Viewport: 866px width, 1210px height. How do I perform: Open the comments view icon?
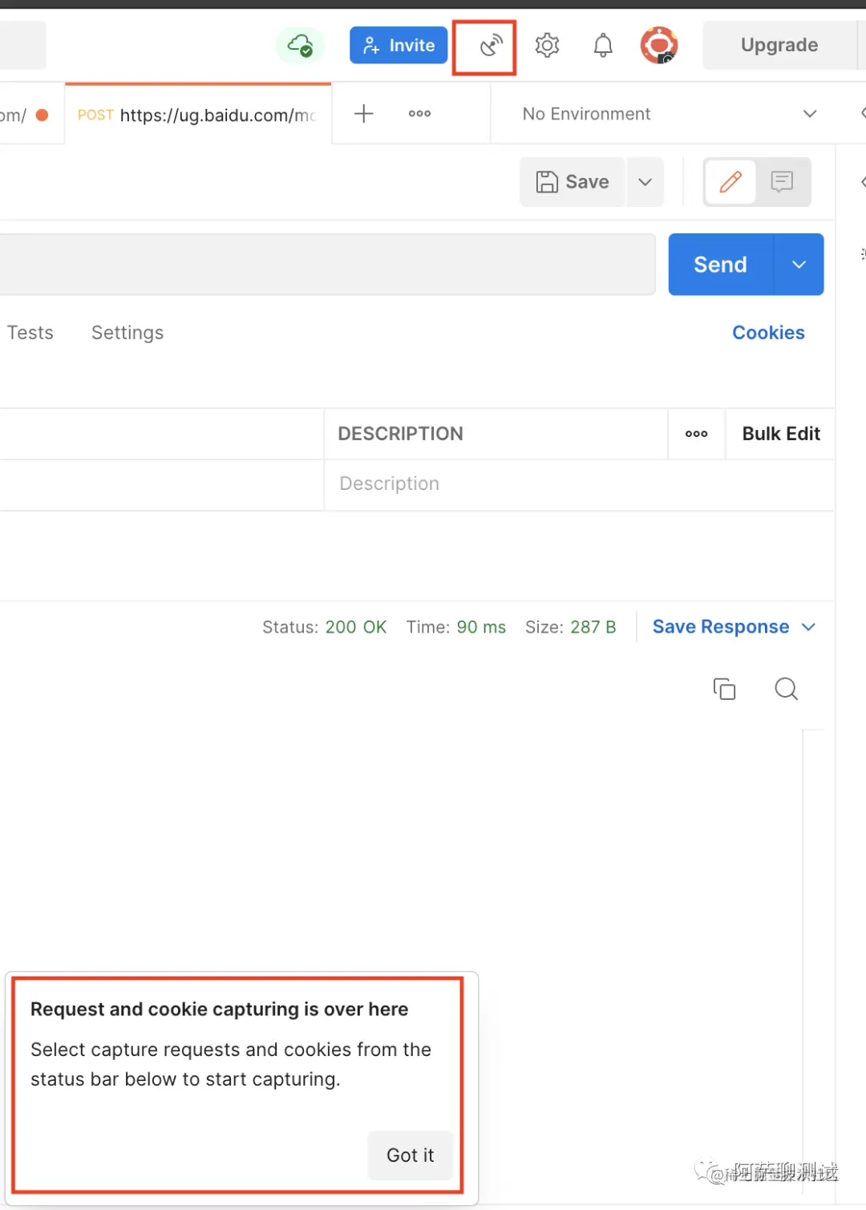pyautogui.click(x=782, y=182)
